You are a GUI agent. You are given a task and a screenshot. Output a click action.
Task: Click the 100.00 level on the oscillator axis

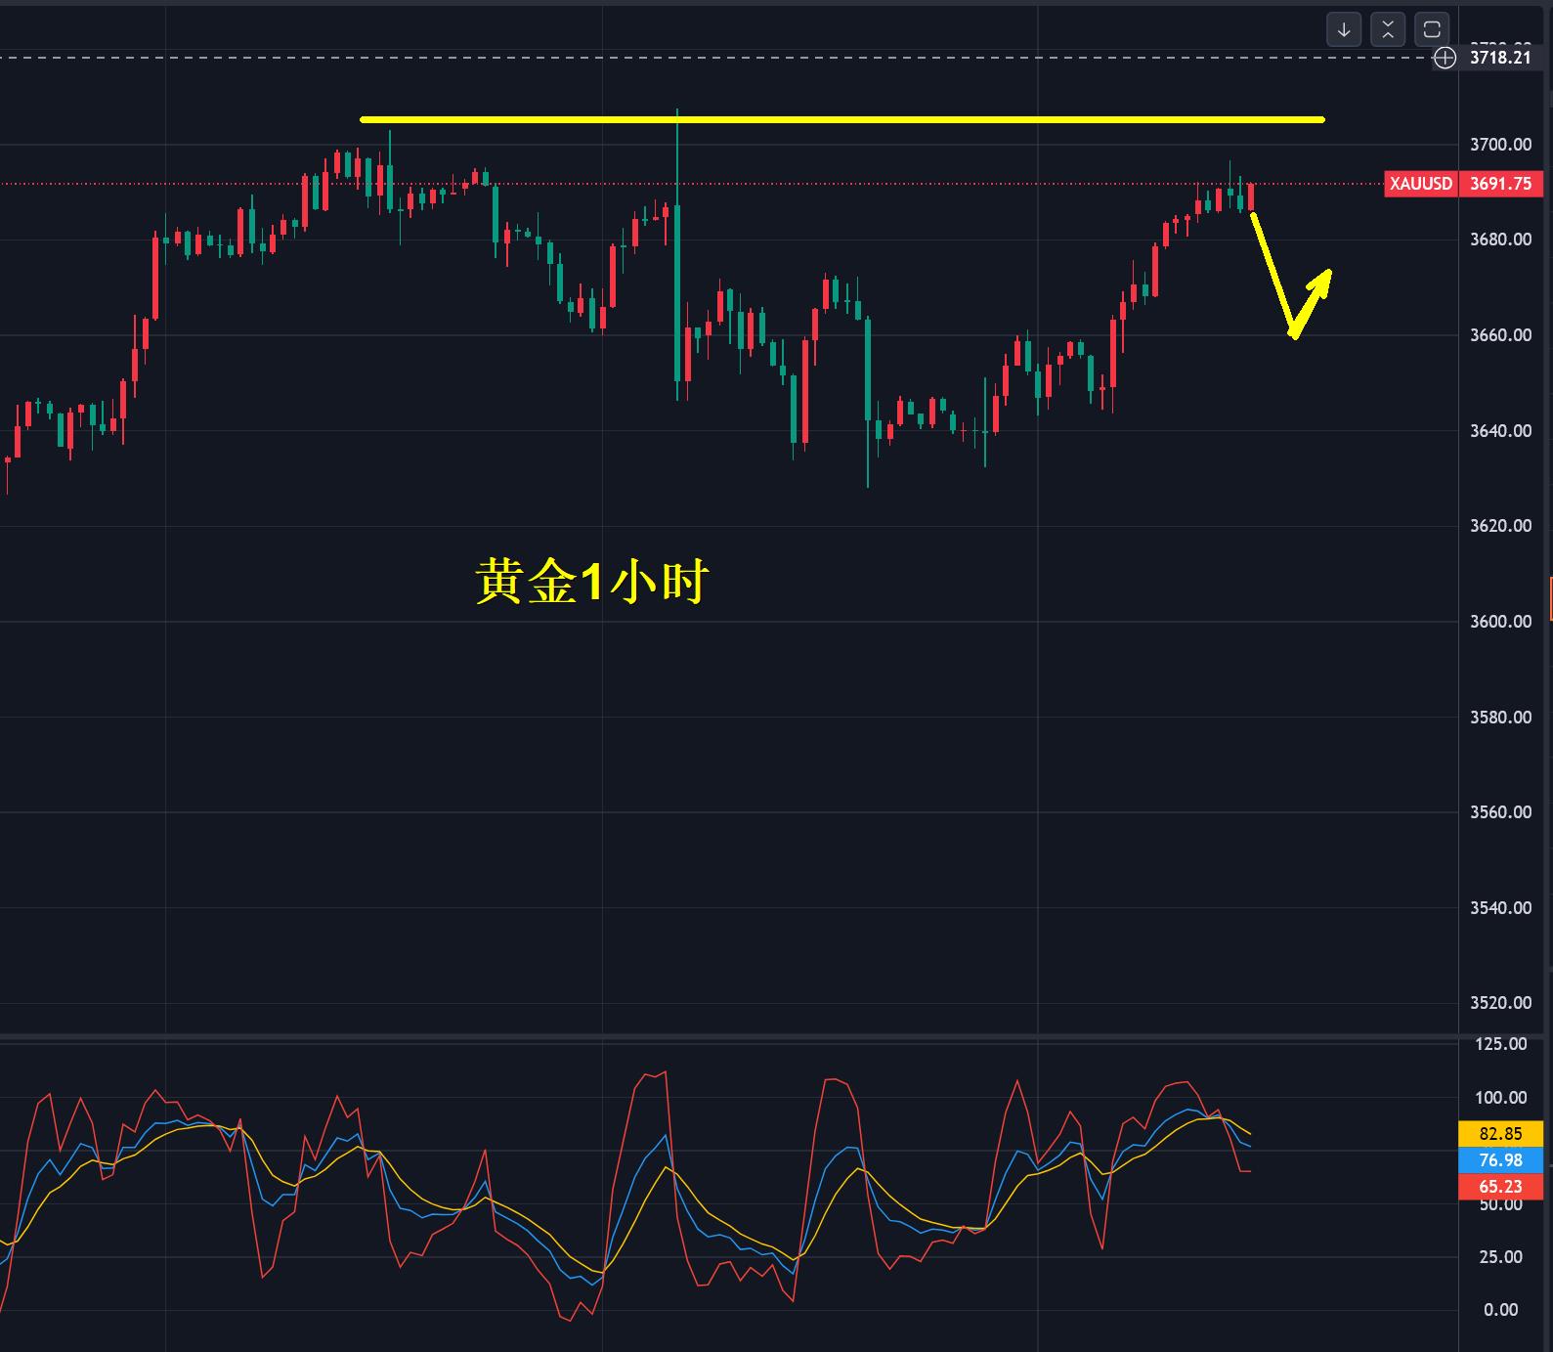pyautogui.click(x=1500, y=1098)
